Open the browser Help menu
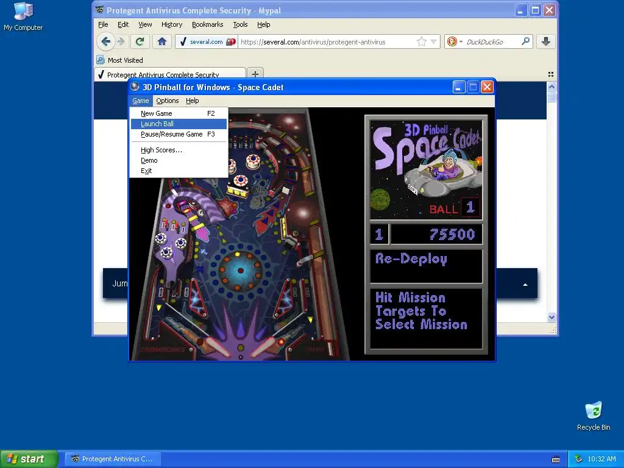624x468 pixels. click(263, 24)
